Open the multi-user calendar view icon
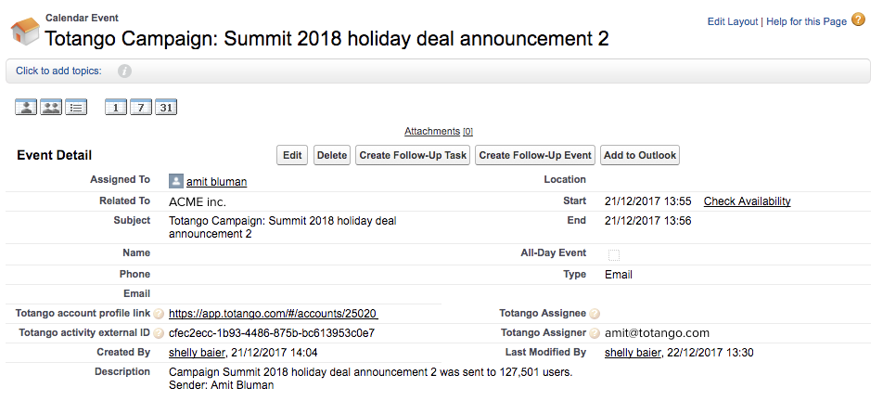 (51, 107)
